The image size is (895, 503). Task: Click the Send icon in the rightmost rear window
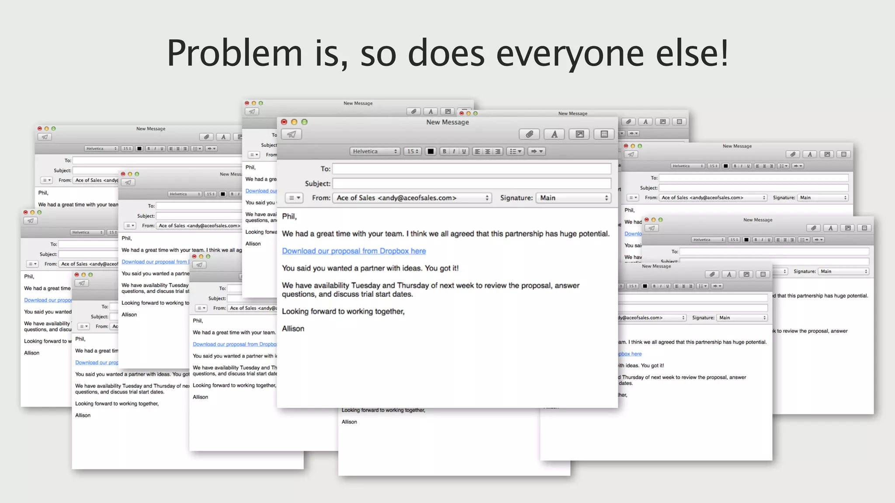click(x=652, y=228)
